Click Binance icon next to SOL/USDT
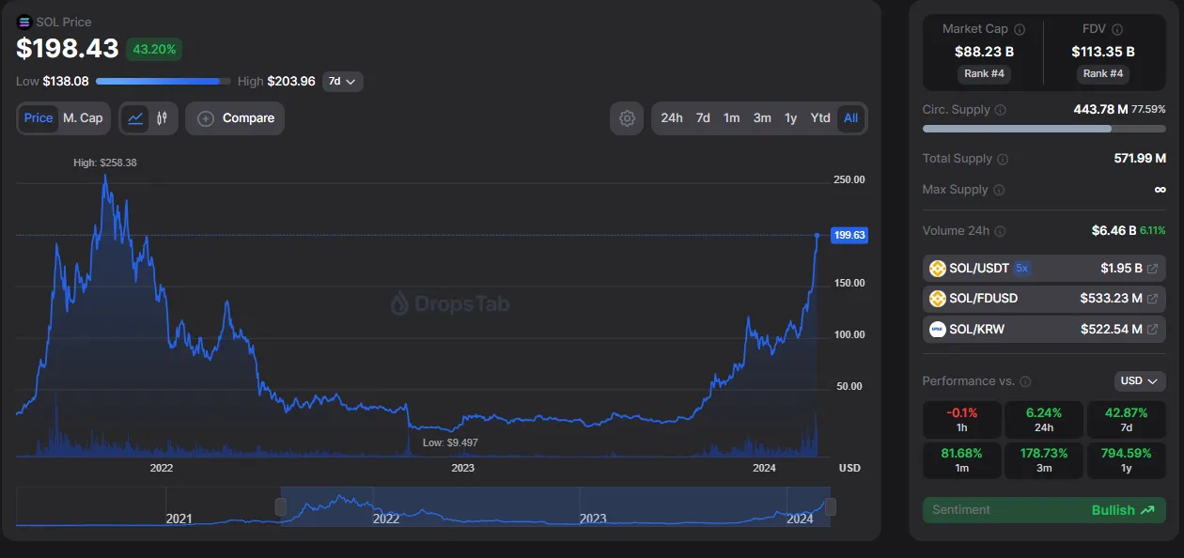 tap(937, 269)
